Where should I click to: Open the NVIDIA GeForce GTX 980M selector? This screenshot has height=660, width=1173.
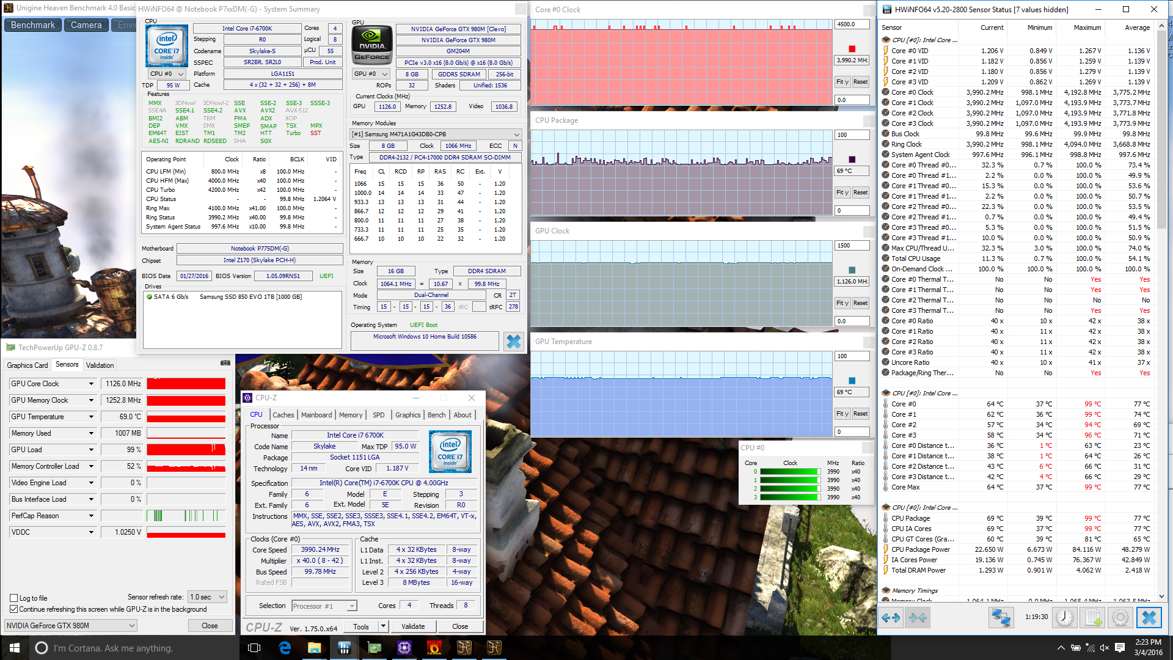tap(70, 625)
